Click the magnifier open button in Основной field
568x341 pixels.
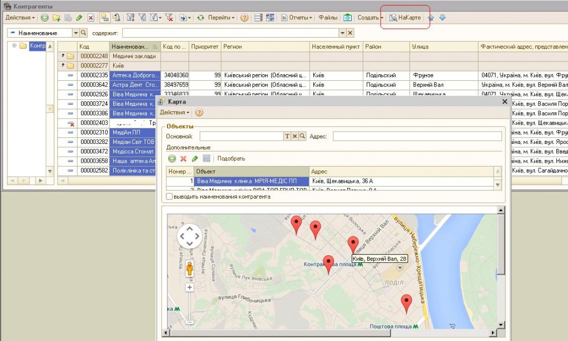click(302, 136)
